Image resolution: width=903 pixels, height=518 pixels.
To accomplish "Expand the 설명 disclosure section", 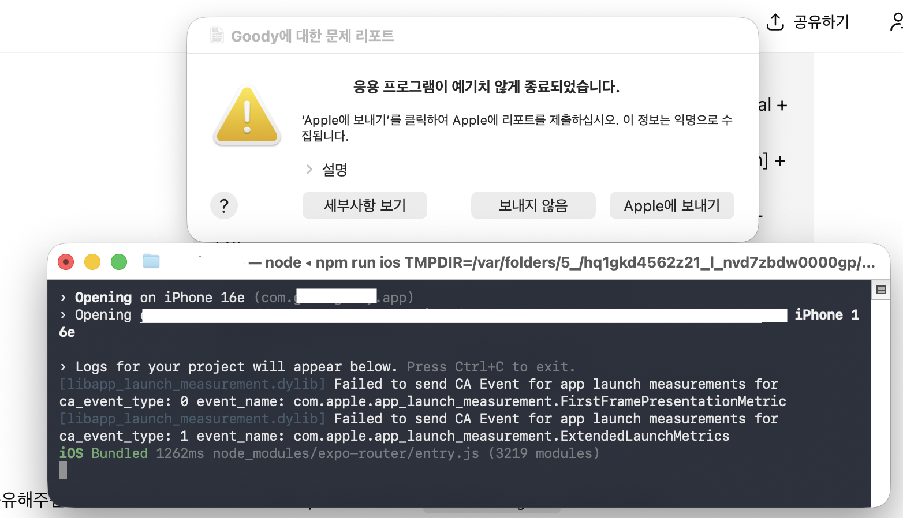I will [309, 169].
